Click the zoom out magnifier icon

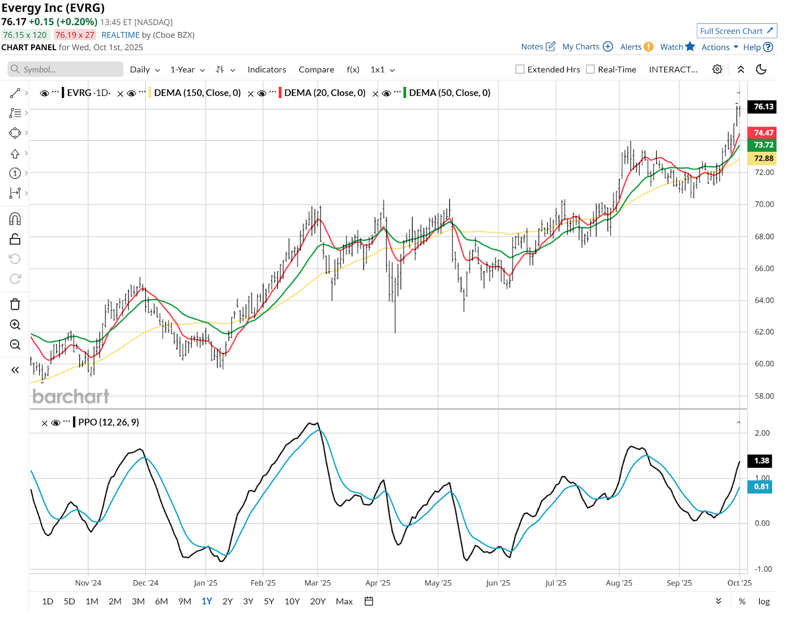pyautogui.click(x=15, y=345)
